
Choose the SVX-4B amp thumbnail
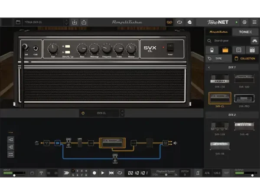click(244, 126)
